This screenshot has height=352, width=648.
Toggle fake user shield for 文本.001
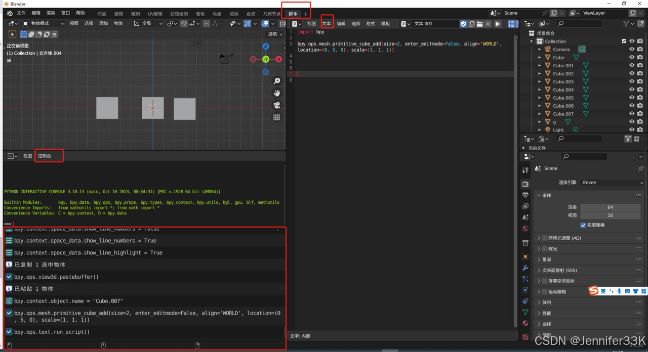(463, 24)
